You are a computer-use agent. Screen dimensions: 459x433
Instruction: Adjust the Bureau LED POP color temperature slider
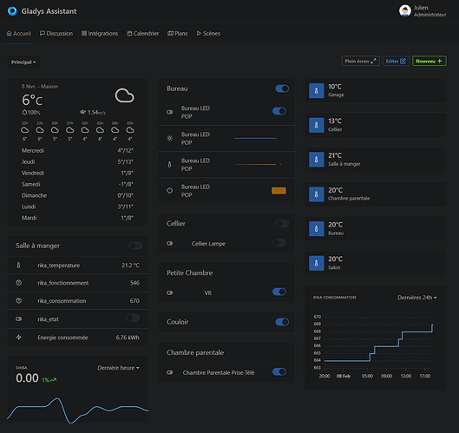[258, 165]
